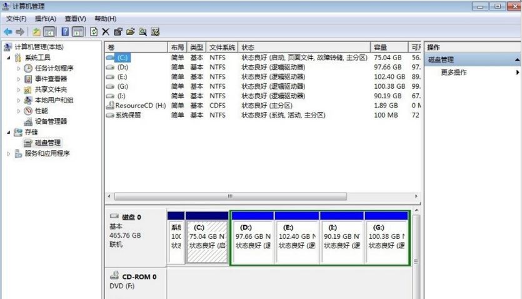Click the Up one level toolbar icon
The image size is (522, 299).
click(37, 31)
